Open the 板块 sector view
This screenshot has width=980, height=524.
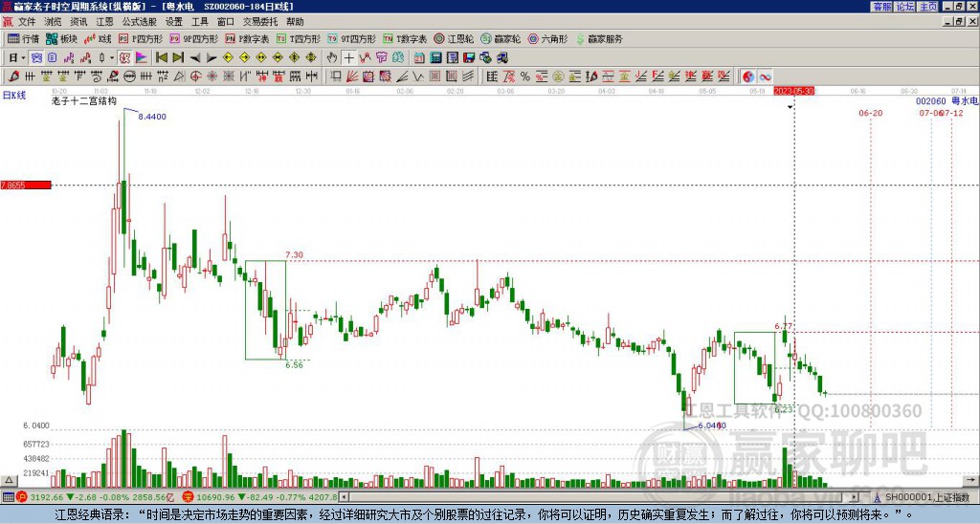tap(62, 38)
